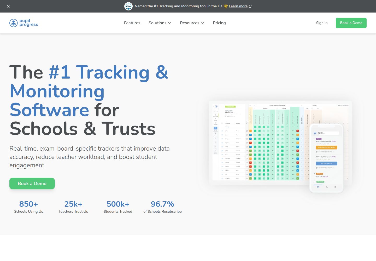
Task: Click the external link icon after Learn more
Action: tap(250, 6)
